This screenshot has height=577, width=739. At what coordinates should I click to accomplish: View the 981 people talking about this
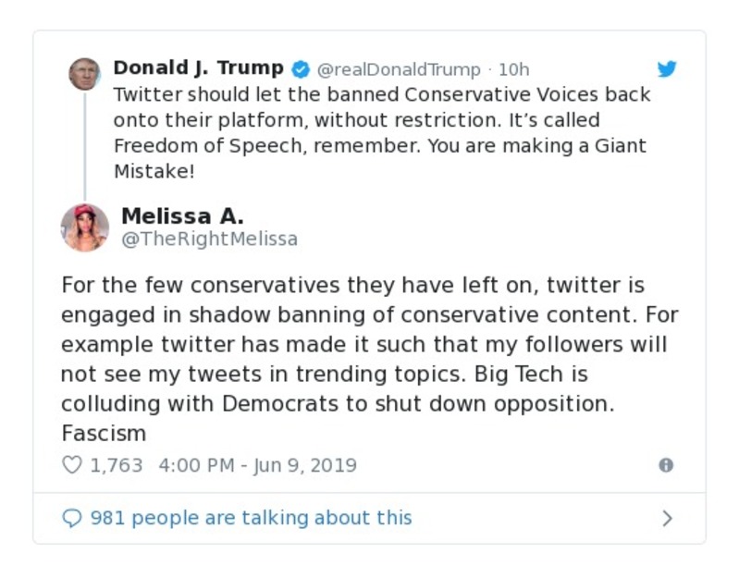click(x=251, y=518)
